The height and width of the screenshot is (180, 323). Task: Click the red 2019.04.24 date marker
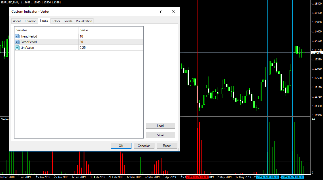click(x=197, y=177)
